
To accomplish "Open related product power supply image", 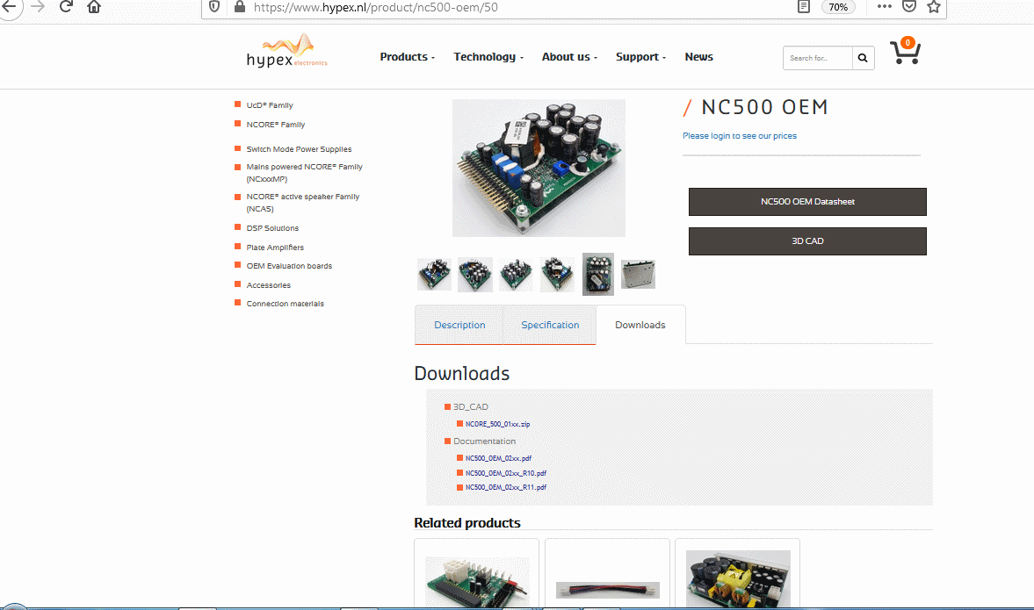I will click(x=738, y=578).
